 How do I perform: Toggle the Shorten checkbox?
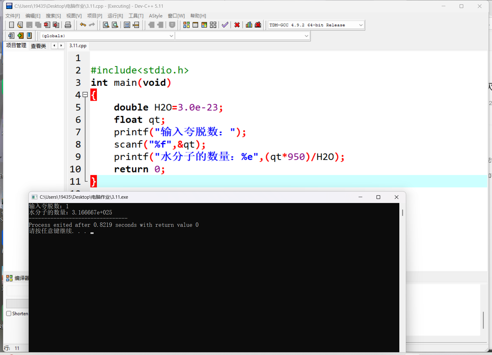click(9, 313)
